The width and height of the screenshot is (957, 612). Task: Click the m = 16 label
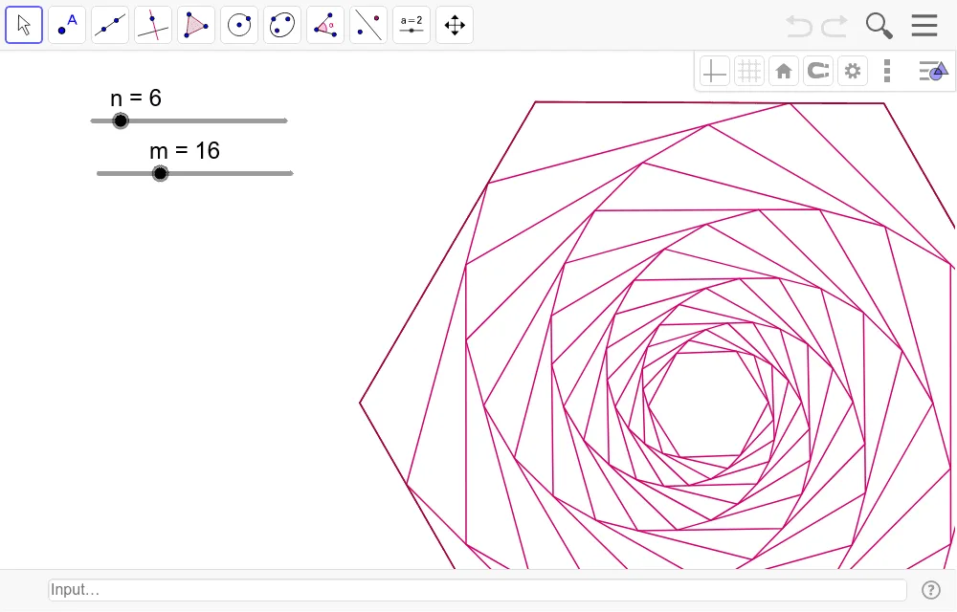coord(185,150)
